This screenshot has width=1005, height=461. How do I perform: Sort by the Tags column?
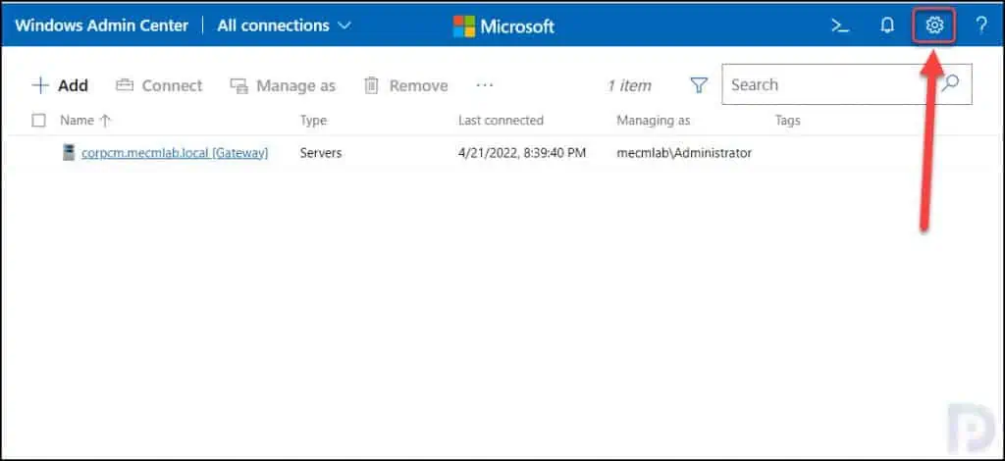click(x=788, y=121)
